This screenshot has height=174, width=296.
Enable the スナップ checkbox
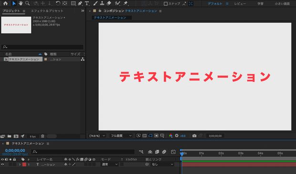(x=166, y=4)
